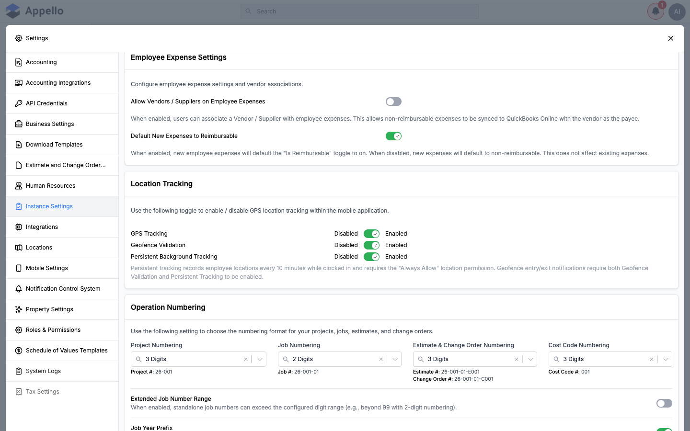
Task: Click the Property Settings sparkle icon
Action: pyautogui.click(x=19, y=309)
